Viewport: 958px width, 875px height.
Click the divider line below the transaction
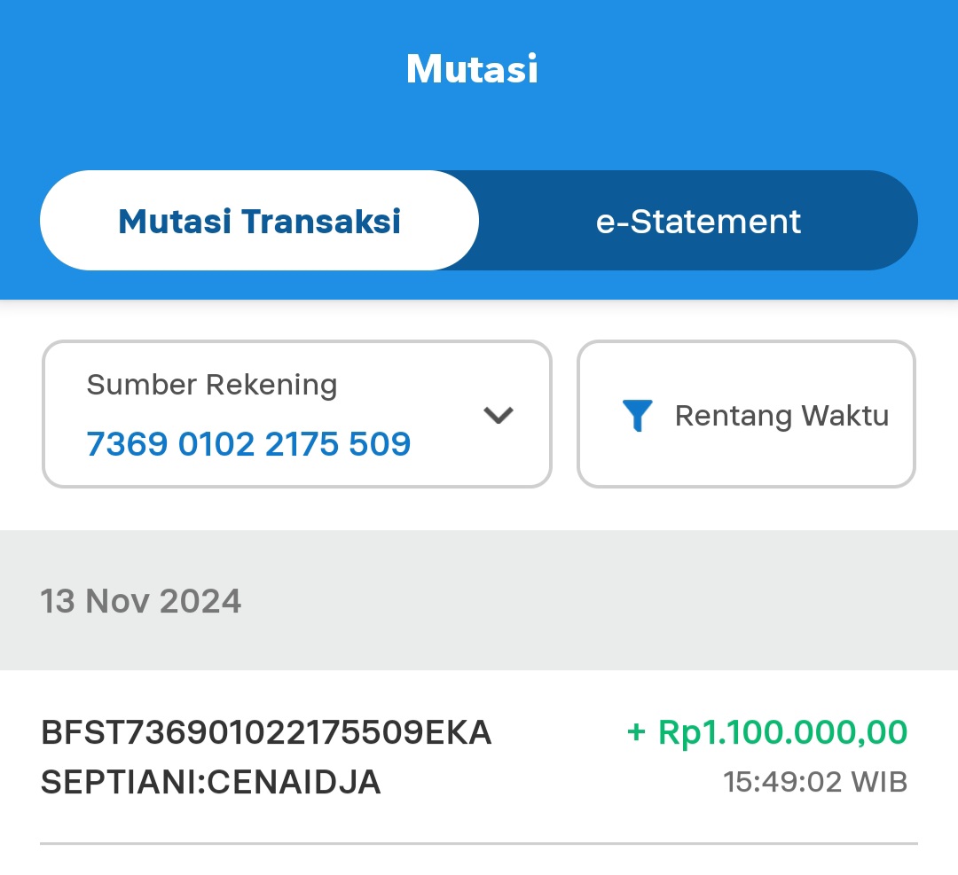pyautogui.click(x=479, y=843)
